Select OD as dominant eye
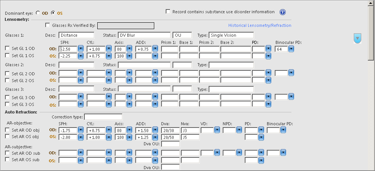Screen dimensions: 375x171 coord(38,13)
